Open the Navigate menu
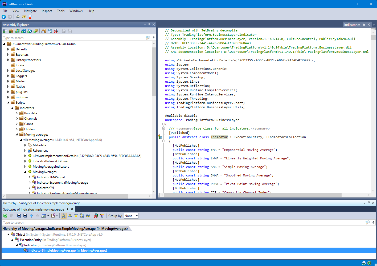This screenshot has width=377, height=266. tap(30, 11)
